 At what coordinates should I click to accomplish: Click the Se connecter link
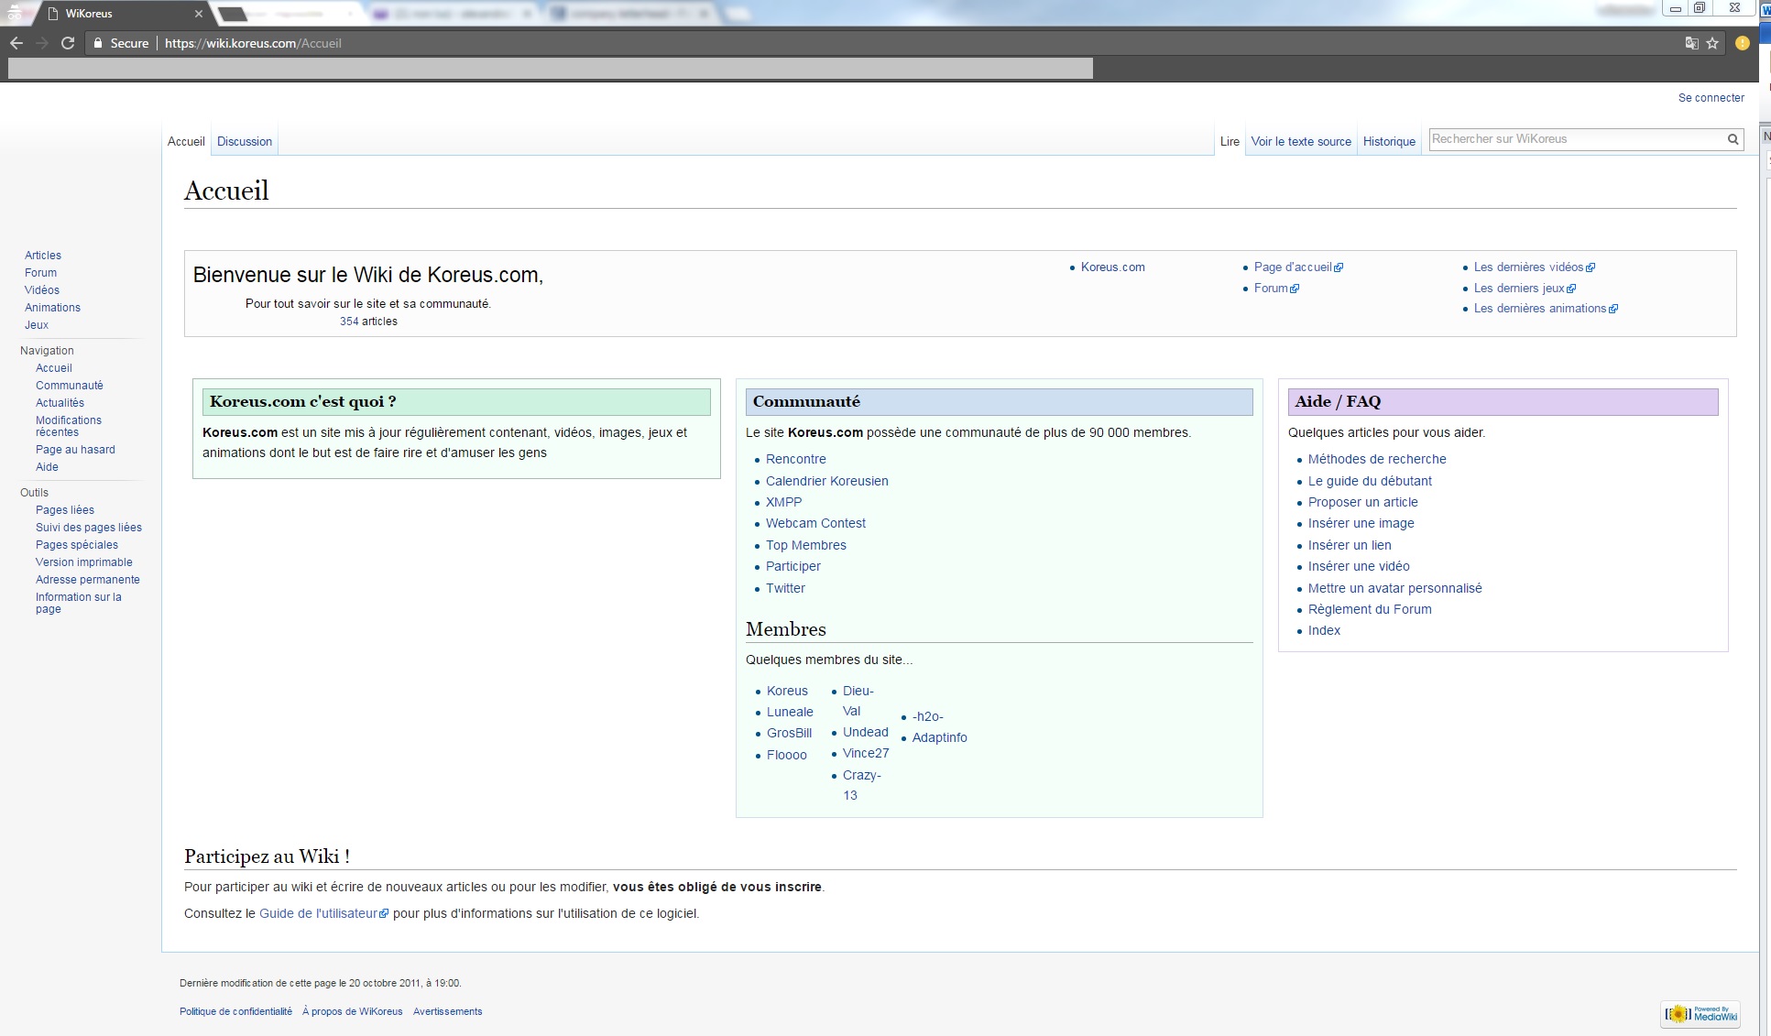(x=1711, y=98)
